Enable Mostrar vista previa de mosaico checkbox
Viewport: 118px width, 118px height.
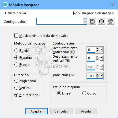[x=16, y=36]
